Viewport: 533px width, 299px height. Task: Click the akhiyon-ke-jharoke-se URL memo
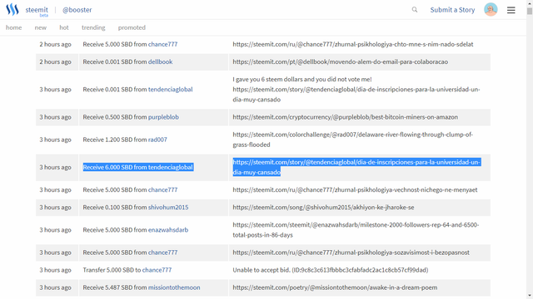point(323,207)
